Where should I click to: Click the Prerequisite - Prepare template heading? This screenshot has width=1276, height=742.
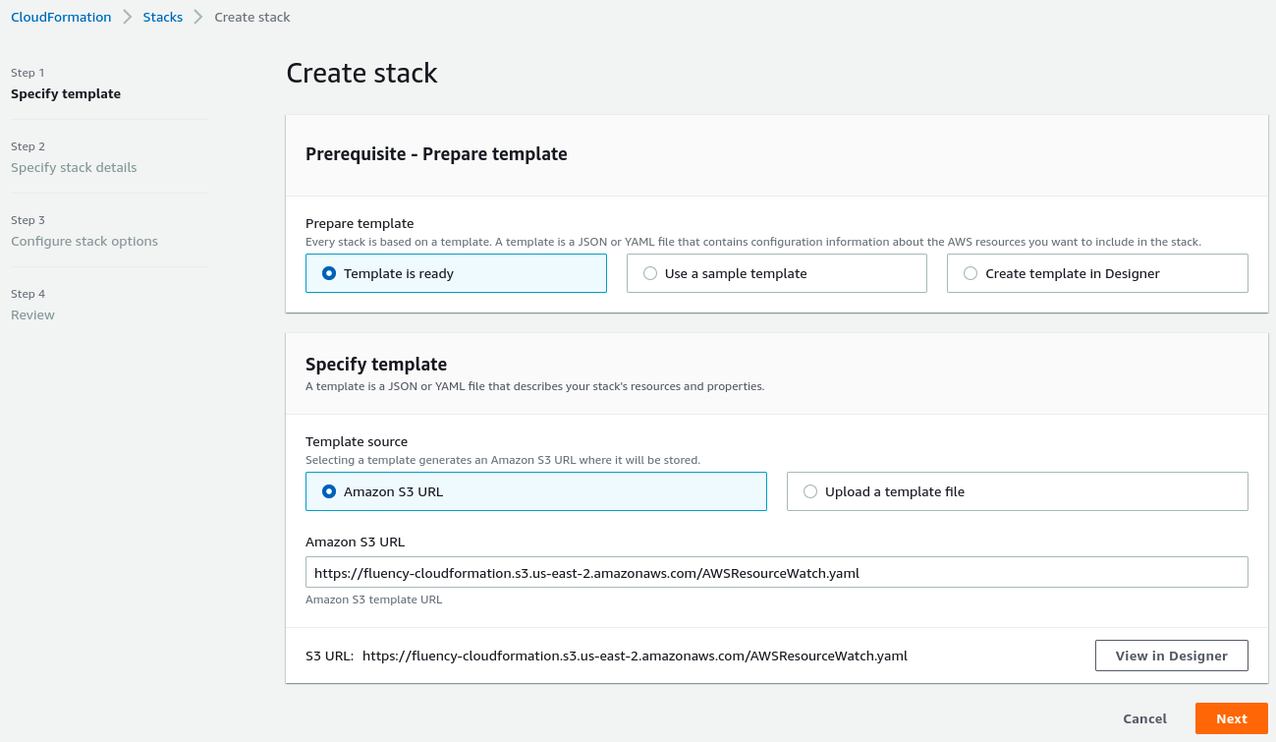point(436,154)
